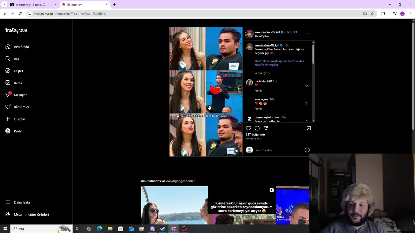Open Chrome three-dot menu
Image resolution: width=415 pixels, height=233 pixels.
coord(410,14)
